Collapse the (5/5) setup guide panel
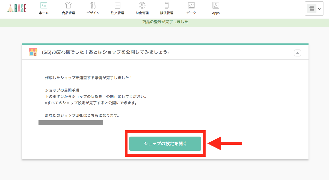This screenshot has width=329, height=180. [297, 53]
